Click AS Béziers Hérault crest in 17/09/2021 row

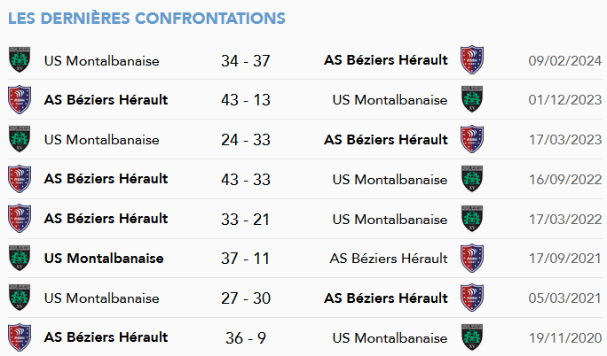472,258
